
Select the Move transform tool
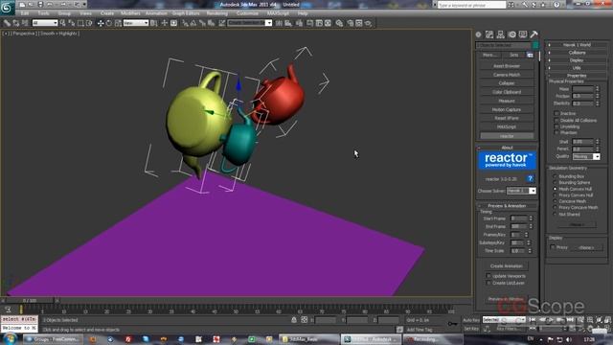pos(100,23)
